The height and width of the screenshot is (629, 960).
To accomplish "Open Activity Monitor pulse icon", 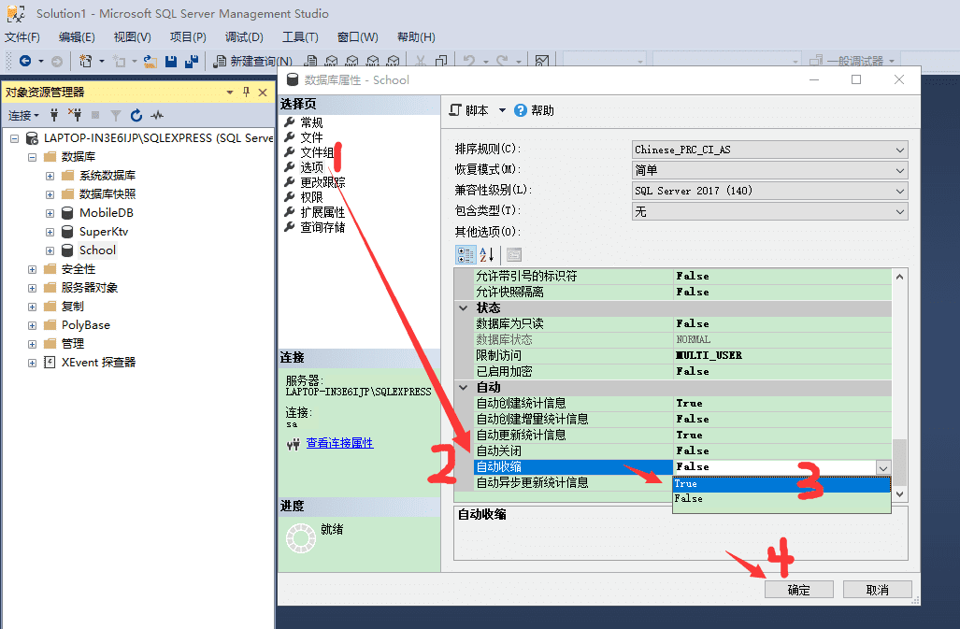I will [x=157, y=115].
